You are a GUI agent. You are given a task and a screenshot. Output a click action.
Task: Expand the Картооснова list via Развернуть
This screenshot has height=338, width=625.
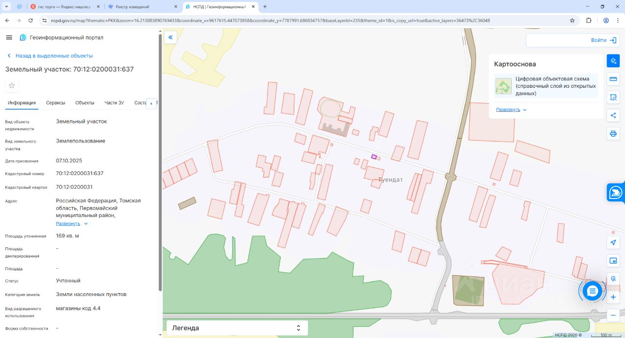[x=511, y=110]
